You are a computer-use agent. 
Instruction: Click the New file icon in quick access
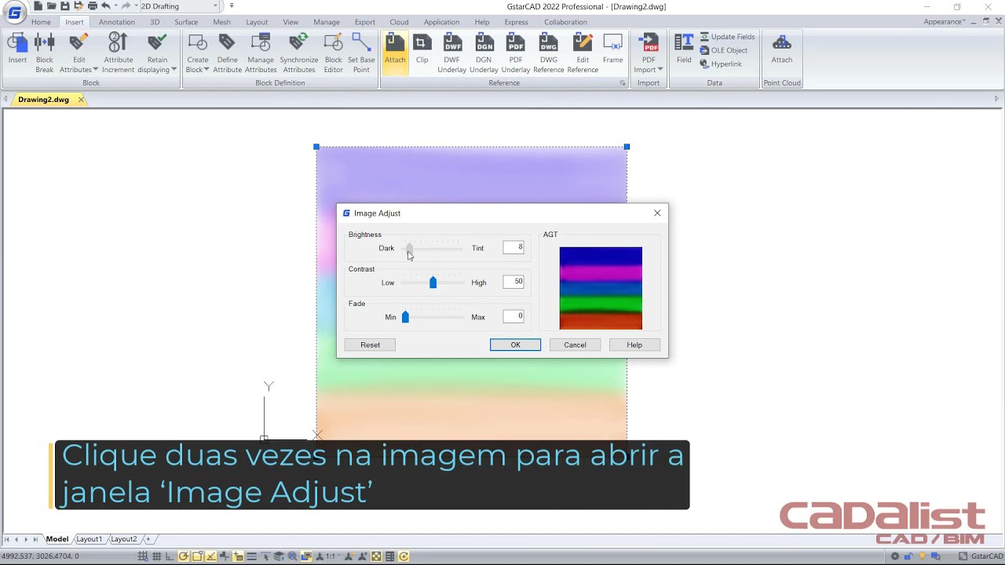pos(38,6)
